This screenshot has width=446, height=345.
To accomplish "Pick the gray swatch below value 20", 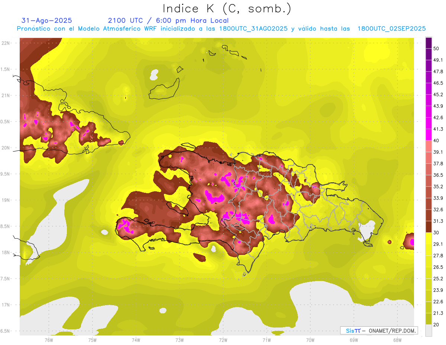I will click(429, 330).
